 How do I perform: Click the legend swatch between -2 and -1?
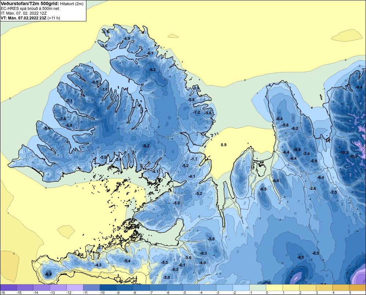pyautogui.click(x=241, y=288)
